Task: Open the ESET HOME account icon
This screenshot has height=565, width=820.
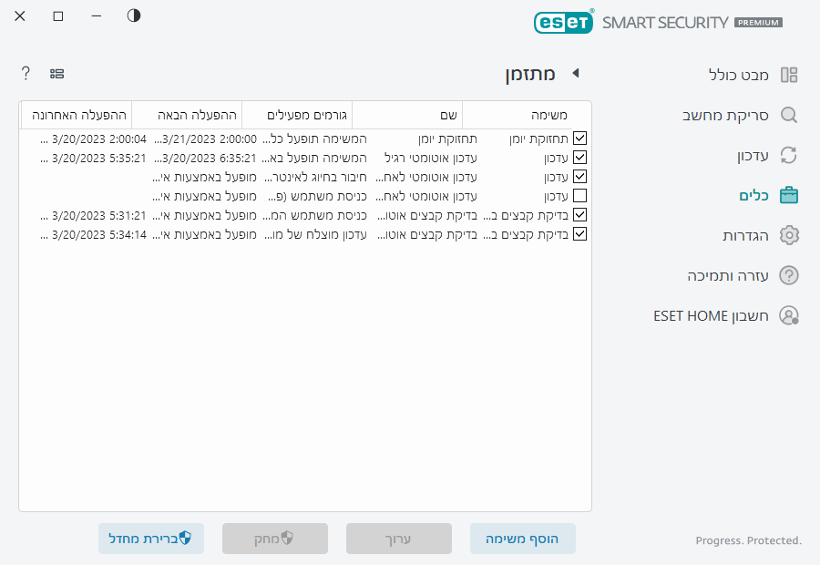Action: [789, 315]
